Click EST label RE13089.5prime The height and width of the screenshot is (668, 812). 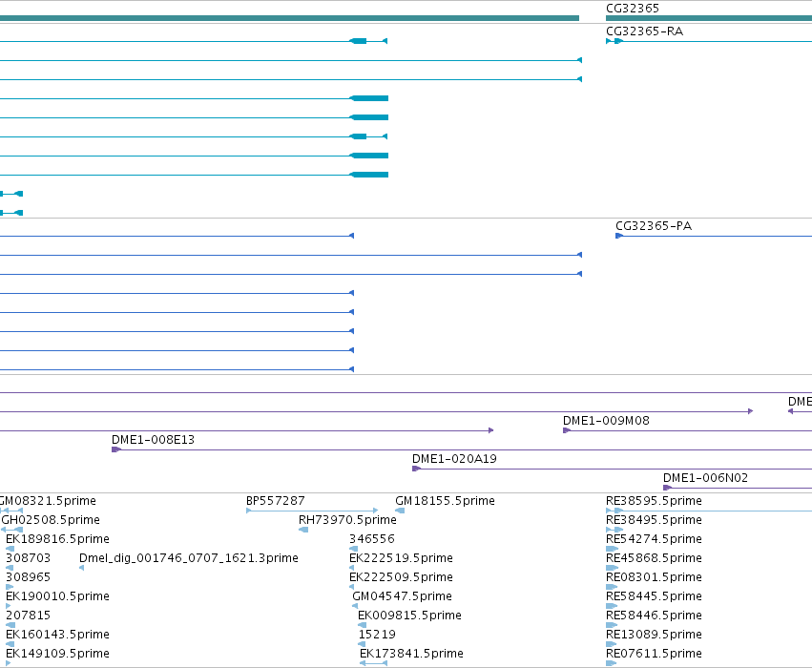click(x=654, y=635)
